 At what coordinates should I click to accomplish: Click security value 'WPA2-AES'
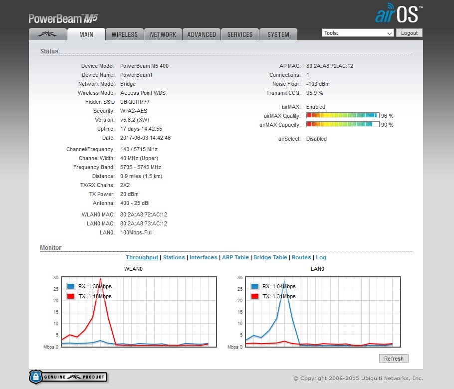pyautogui.click(x=134, y=111)
